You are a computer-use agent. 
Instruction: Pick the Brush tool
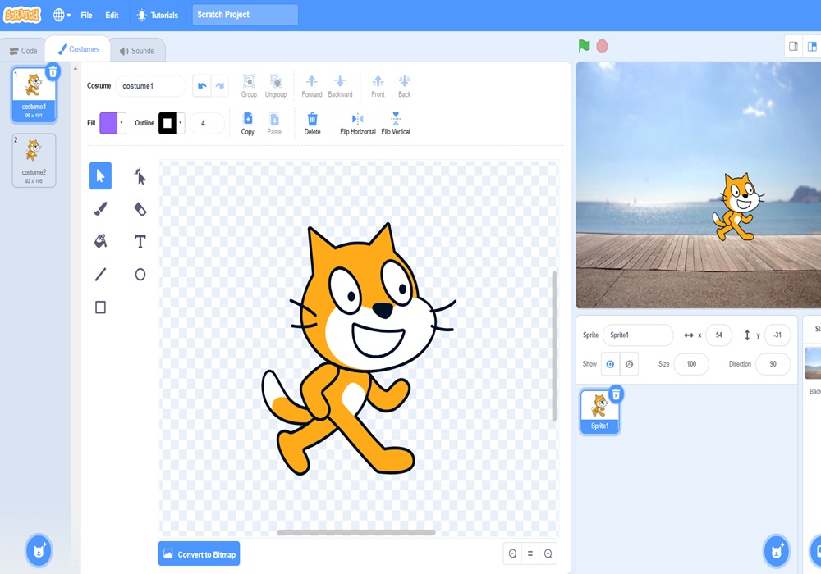pyautogui.click(x=100, y=209)
